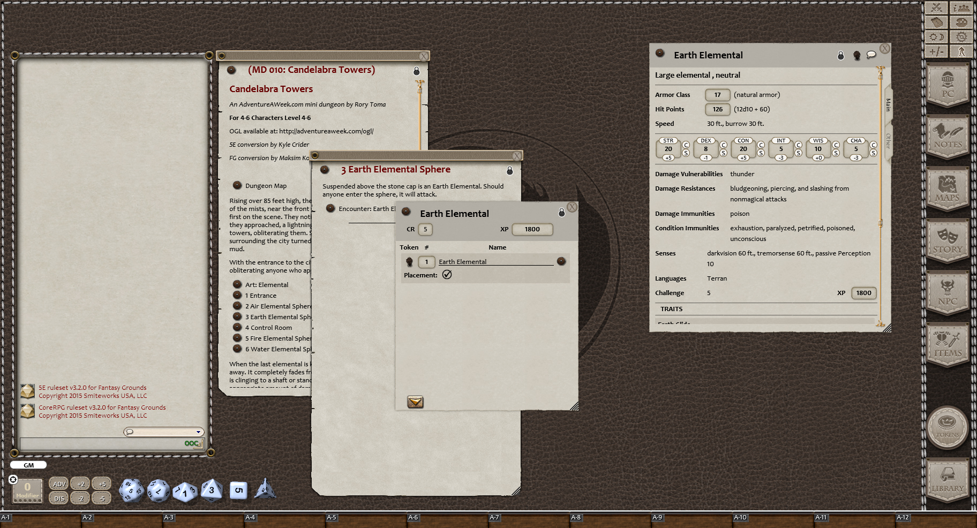The height and width of the screenshot is (528, 977).
Task: Select hotkey tab A-7 at the bottom
Action: pyautogui.click(x=495, y=518)
